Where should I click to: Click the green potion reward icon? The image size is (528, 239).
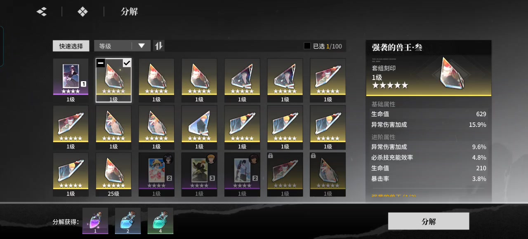pyautogui.click(x=160, y=221)
